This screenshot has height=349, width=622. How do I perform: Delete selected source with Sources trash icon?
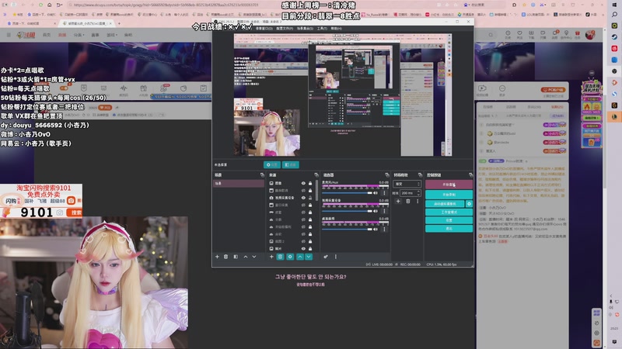click(280, 257)
